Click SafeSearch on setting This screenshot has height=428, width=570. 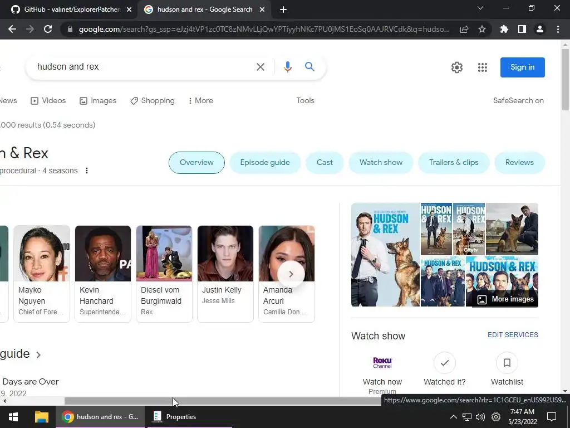tap(518, 101)
